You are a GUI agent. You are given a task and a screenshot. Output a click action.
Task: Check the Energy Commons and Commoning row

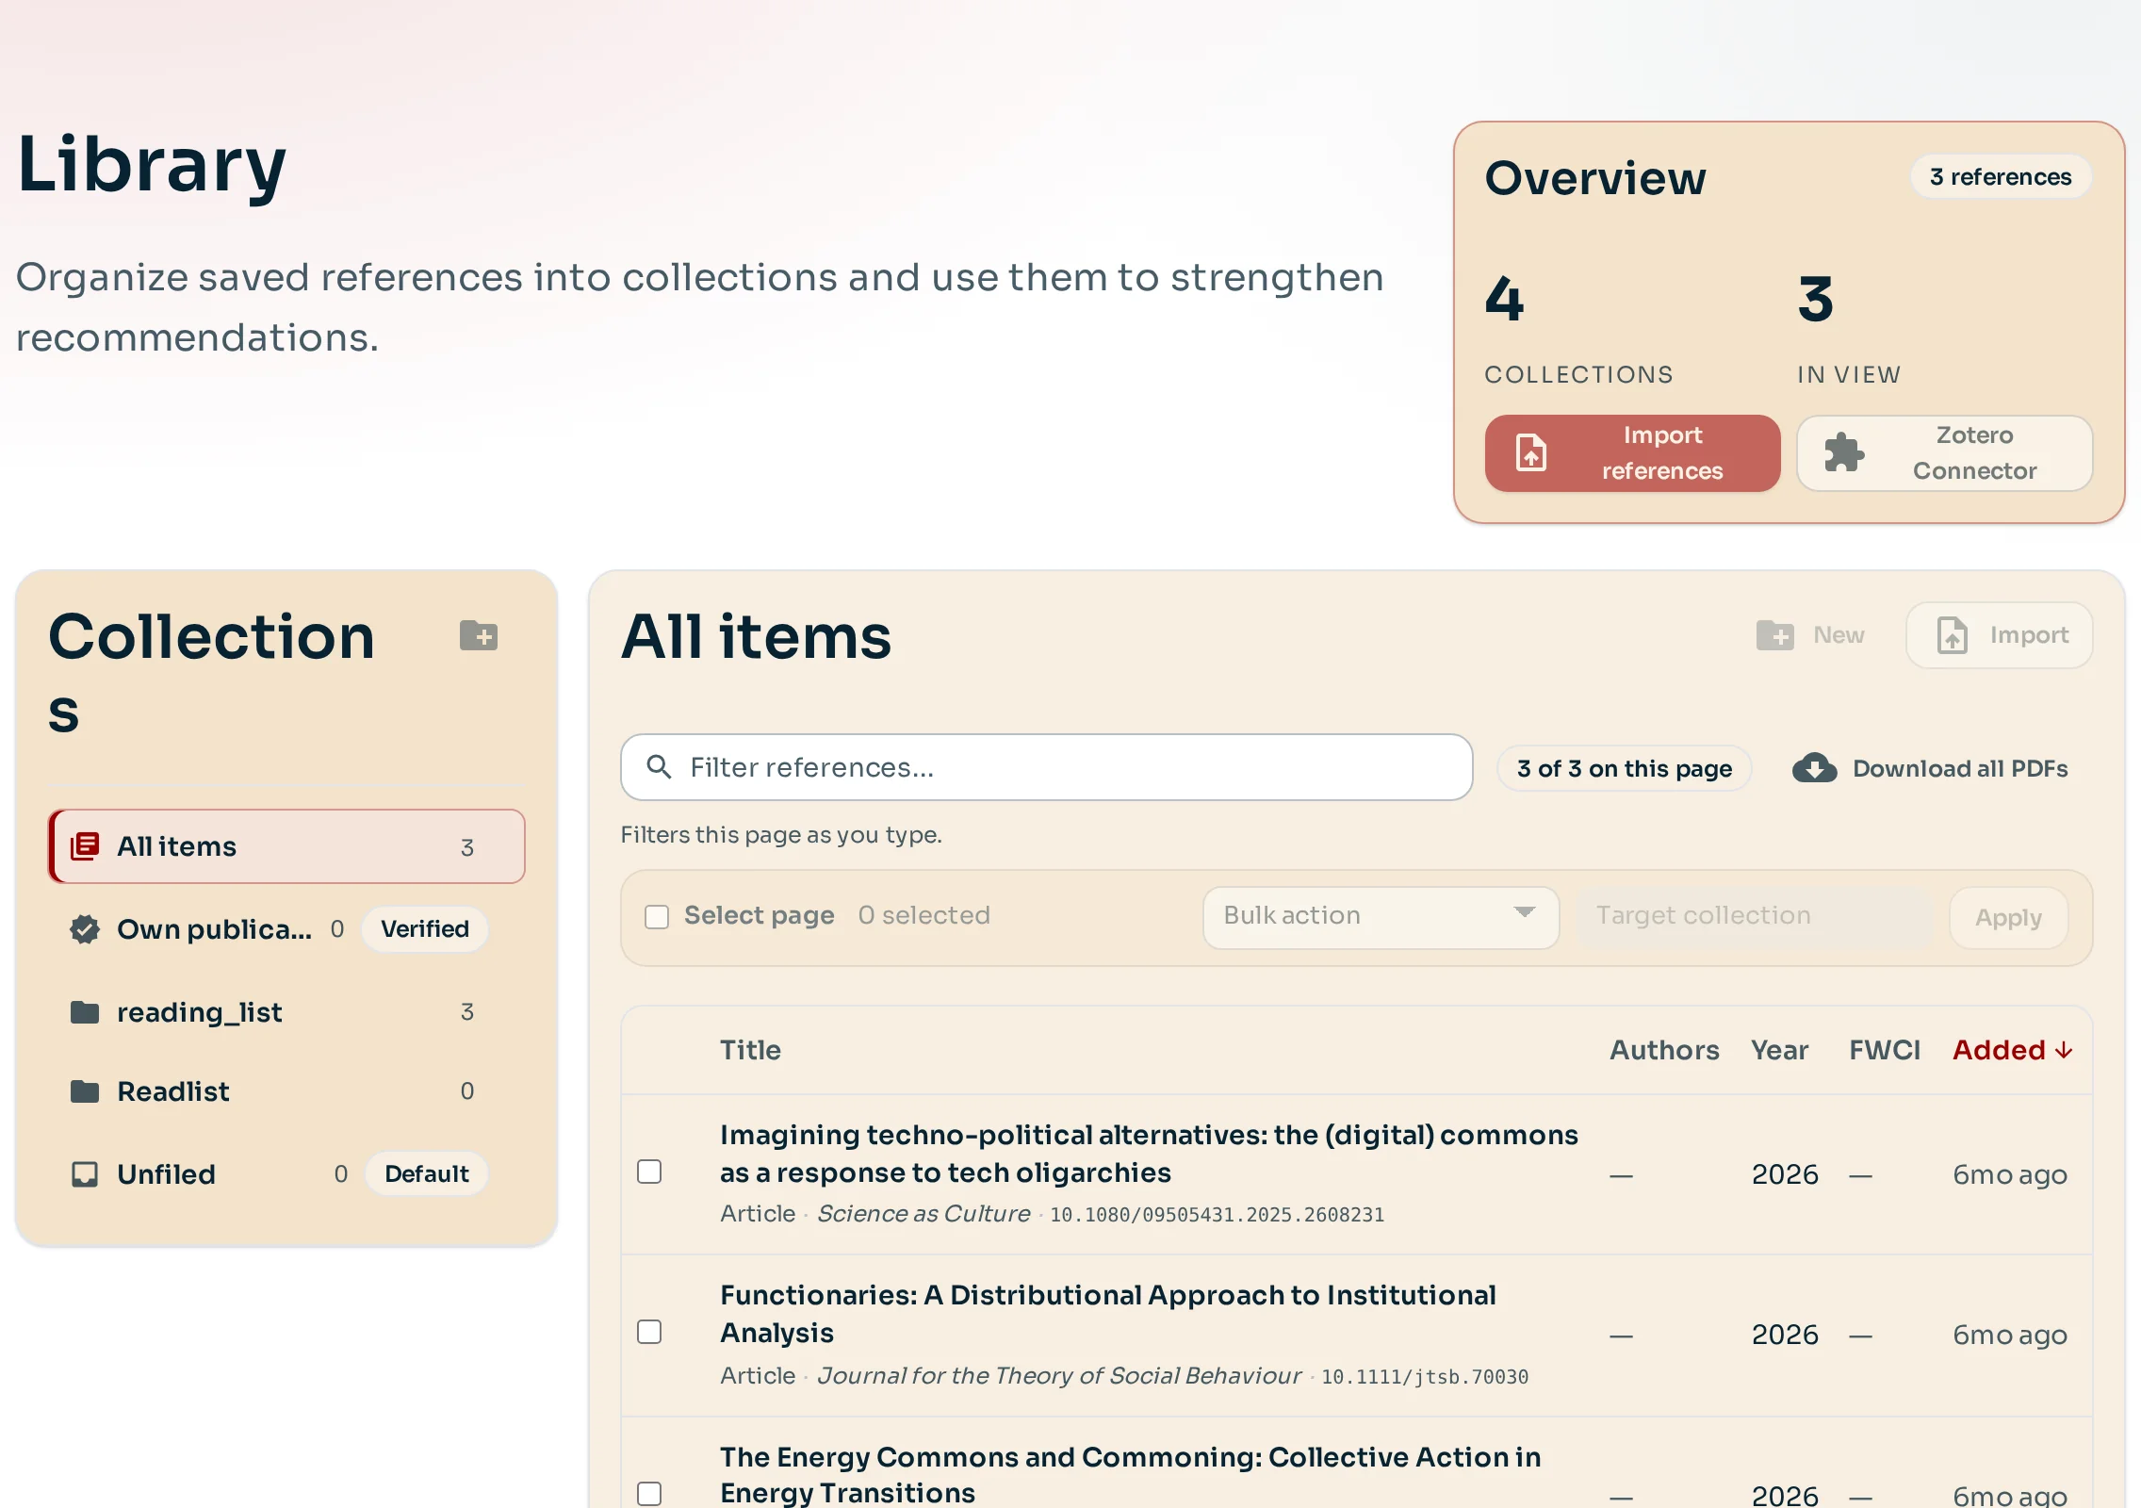(649, 1494)
